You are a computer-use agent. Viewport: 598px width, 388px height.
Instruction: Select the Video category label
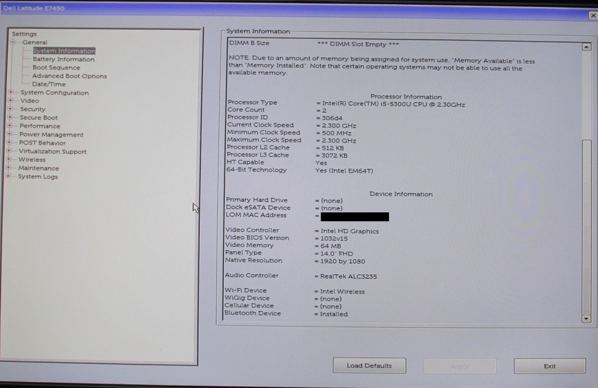30,100
